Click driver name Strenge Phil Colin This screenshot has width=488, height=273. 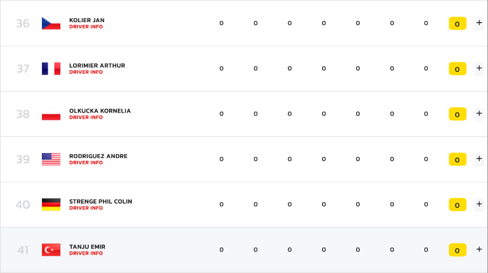(x=100, y=201)
